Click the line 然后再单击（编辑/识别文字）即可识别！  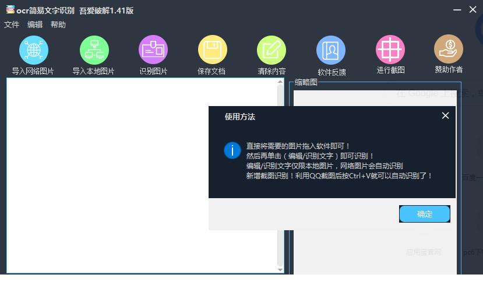click(x=310, y=156)
